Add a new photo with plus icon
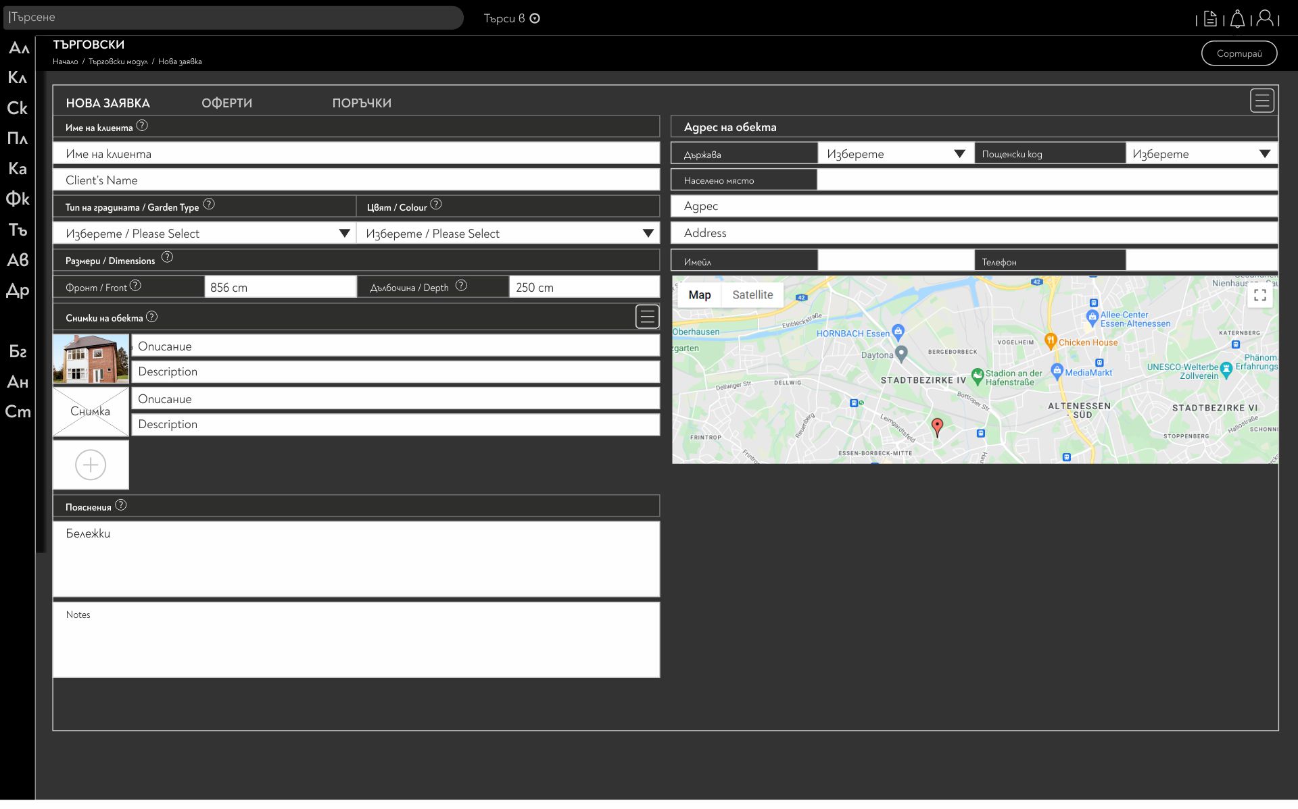 [91, 465]
